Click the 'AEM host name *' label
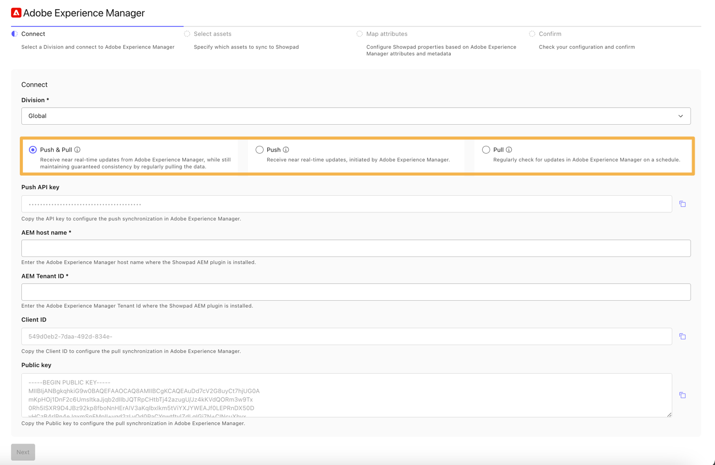 tap(46, 232)
